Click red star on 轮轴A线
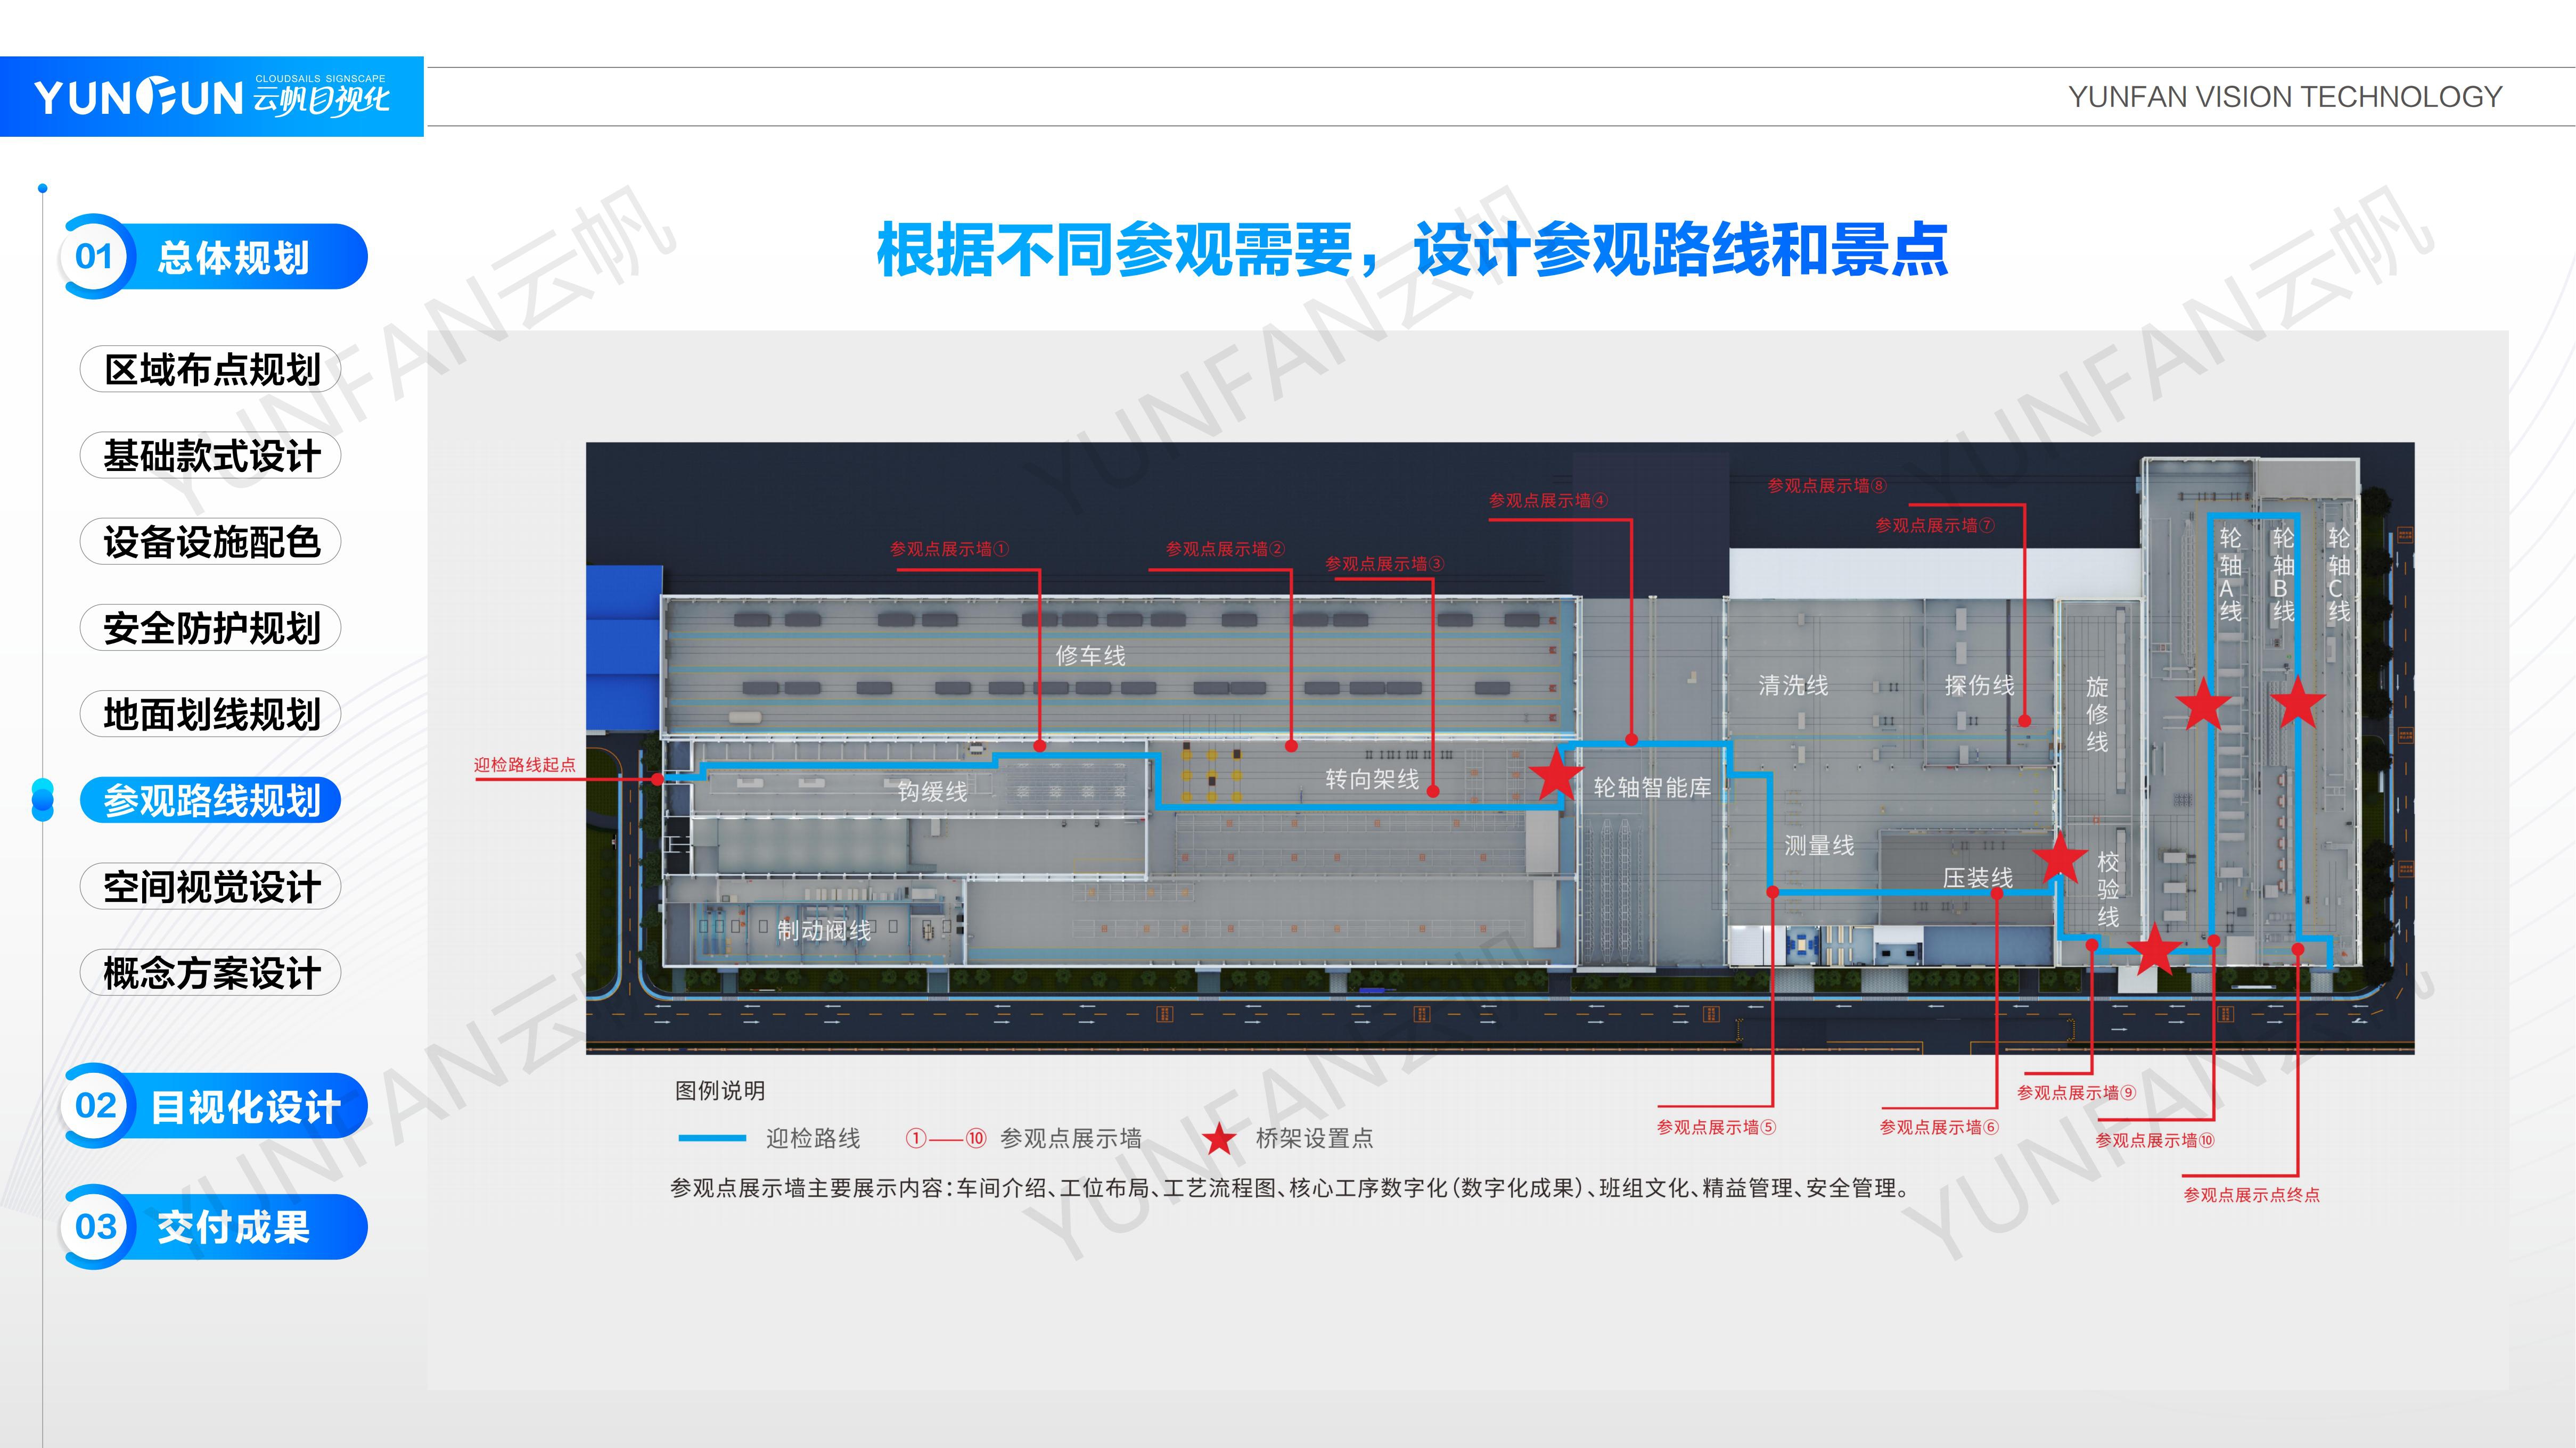Viewport: 2576px width, 1448px height. [x=2204, y=704]
